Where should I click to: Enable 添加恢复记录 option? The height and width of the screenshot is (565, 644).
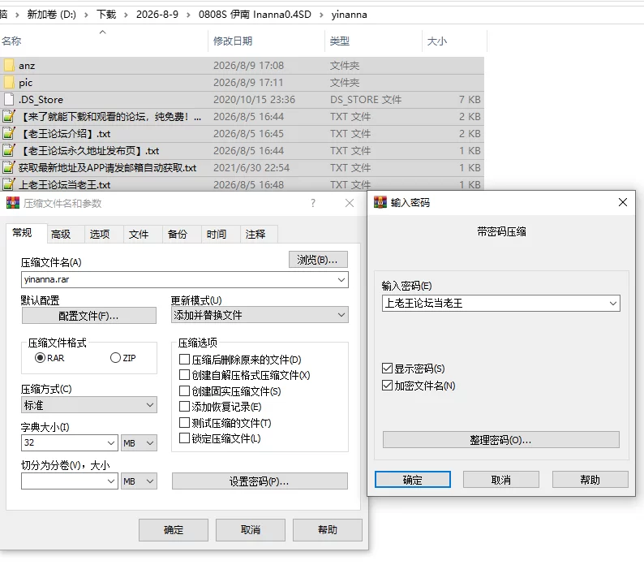point(184,407)
